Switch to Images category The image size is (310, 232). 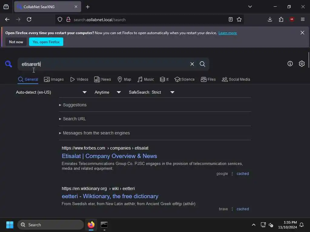pyautogui.click(x=54, y=79)
